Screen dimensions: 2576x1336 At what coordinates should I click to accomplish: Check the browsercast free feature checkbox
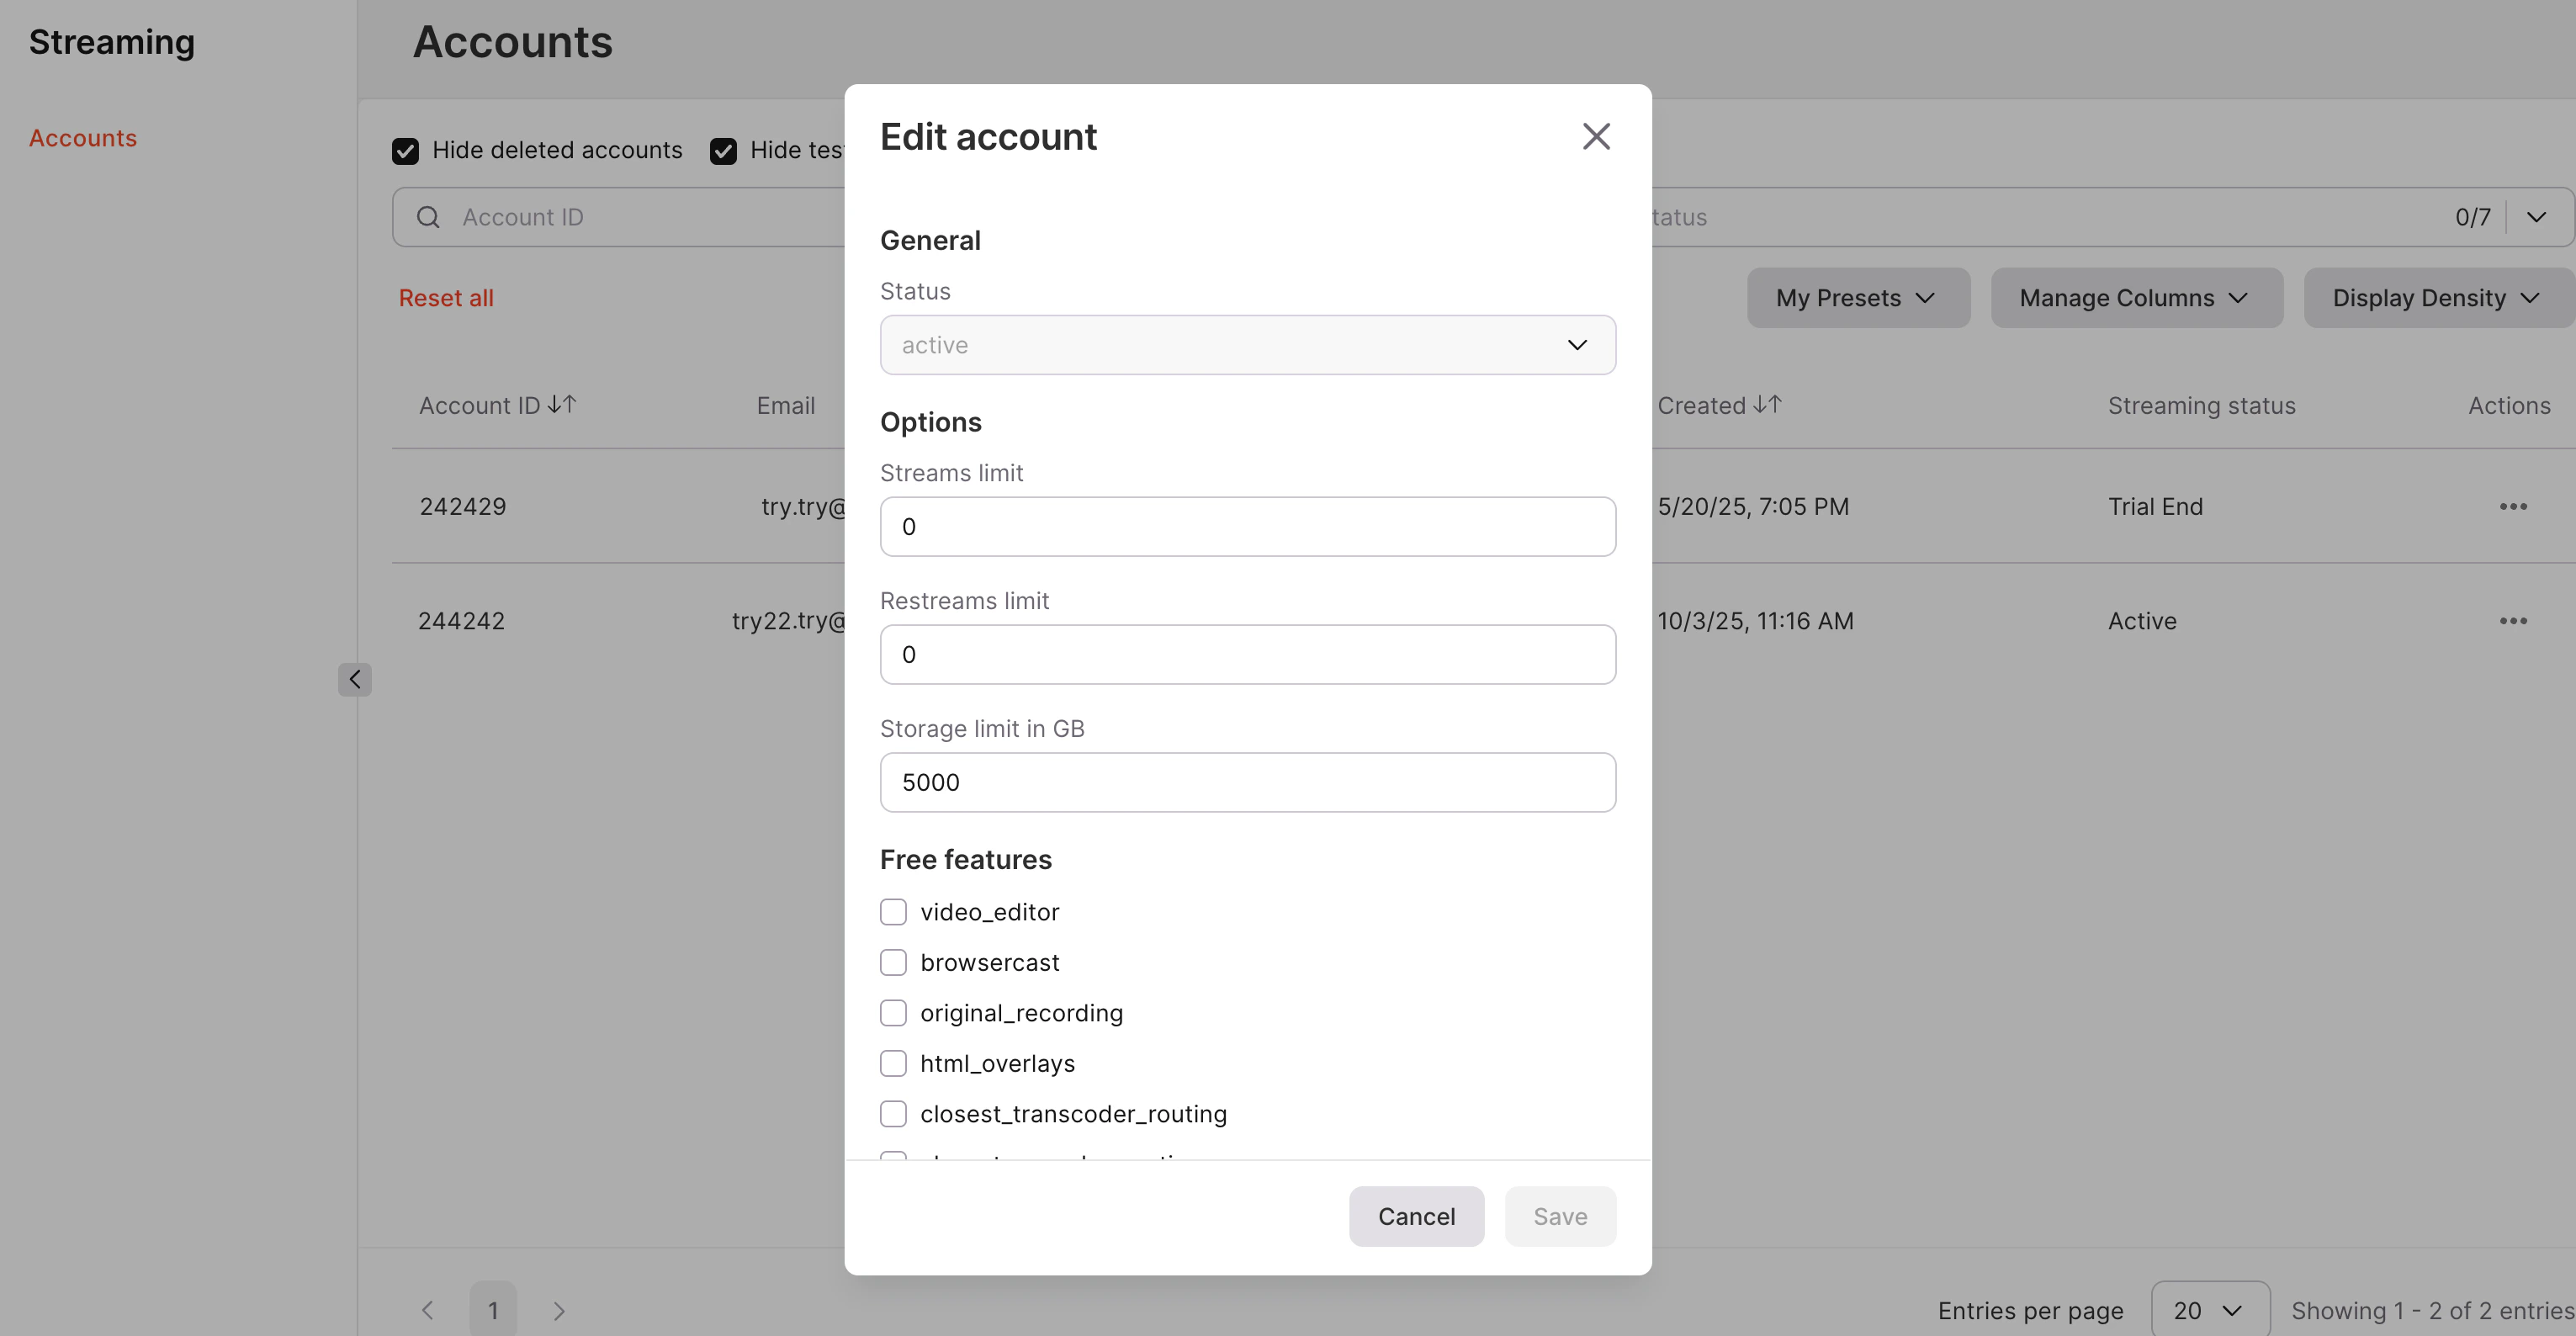[x=893, y=961]
